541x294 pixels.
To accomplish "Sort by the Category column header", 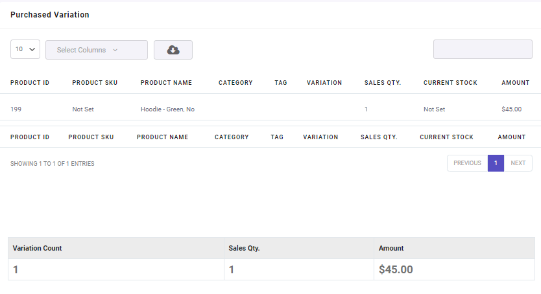I will 235,83.
